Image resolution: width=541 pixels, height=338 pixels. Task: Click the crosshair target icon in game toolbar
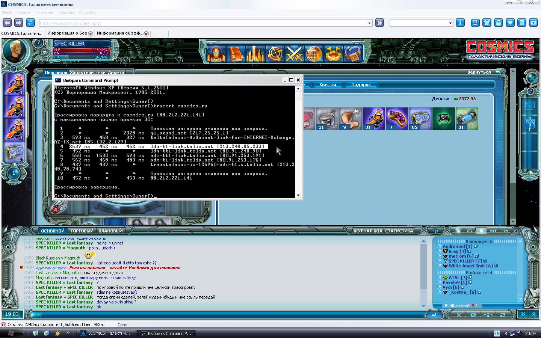pyautogui.click(x=275, y=54)
